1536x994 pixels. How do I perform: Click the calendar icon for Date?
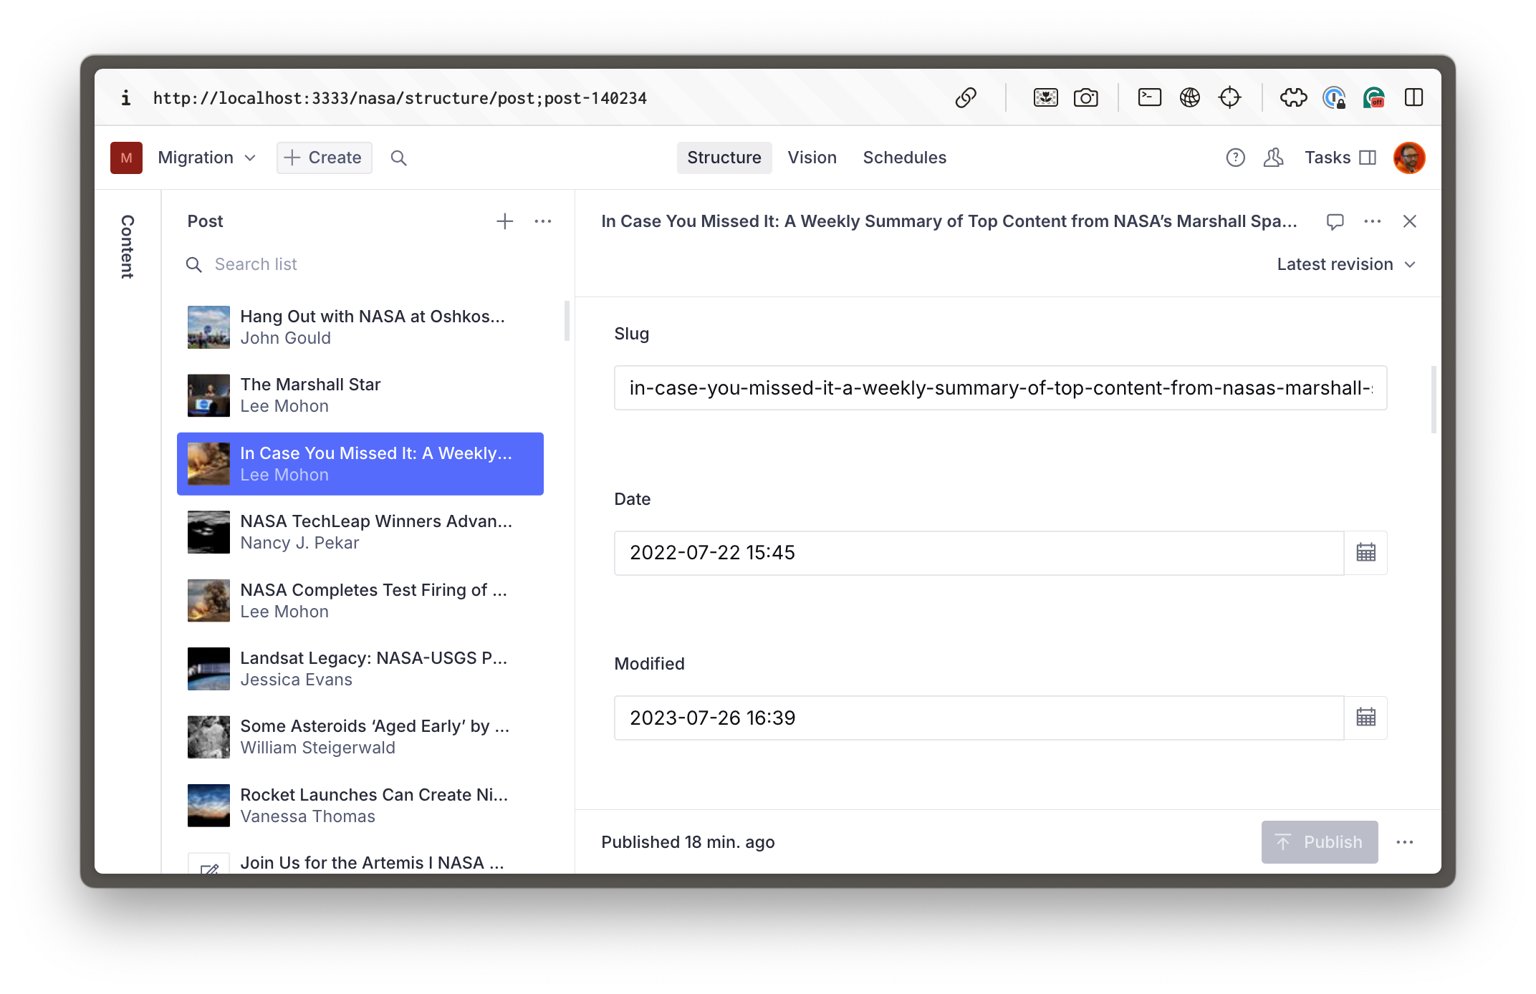coord(1365,552)
